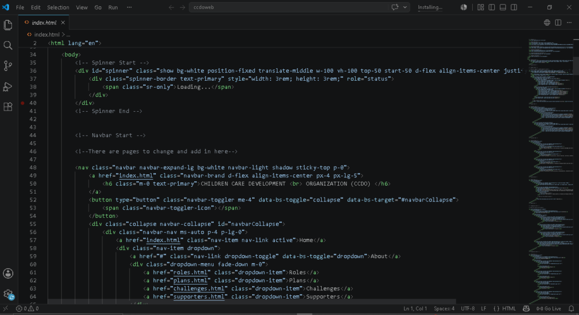
Task: Select the index.html editor tab
Action: point(44,23)
